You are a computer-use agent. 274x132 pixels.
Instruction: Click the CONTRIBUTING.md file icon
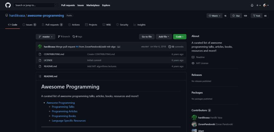tap(40, 54)
